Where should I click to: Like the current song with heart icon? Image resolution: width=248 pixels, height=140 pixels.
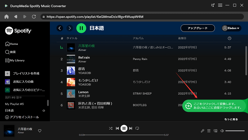point(40,131)
